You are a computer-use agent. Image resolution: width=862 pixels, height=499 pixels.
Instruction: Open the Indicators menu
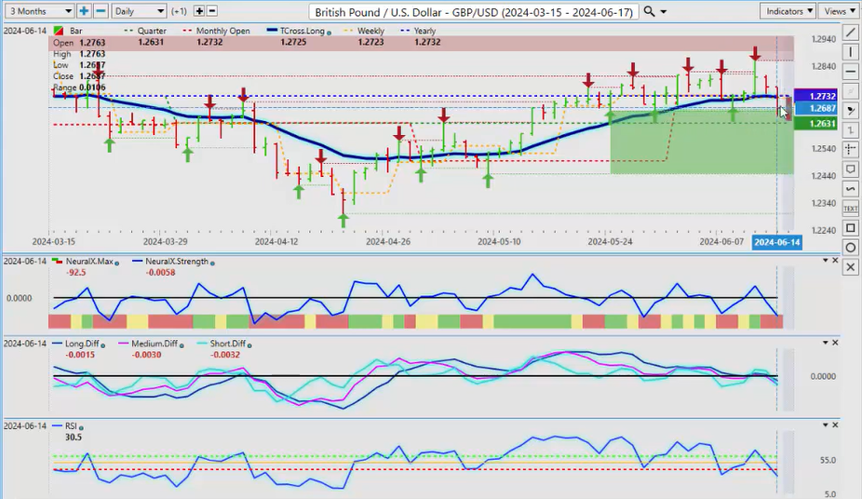tap(787, 11)
